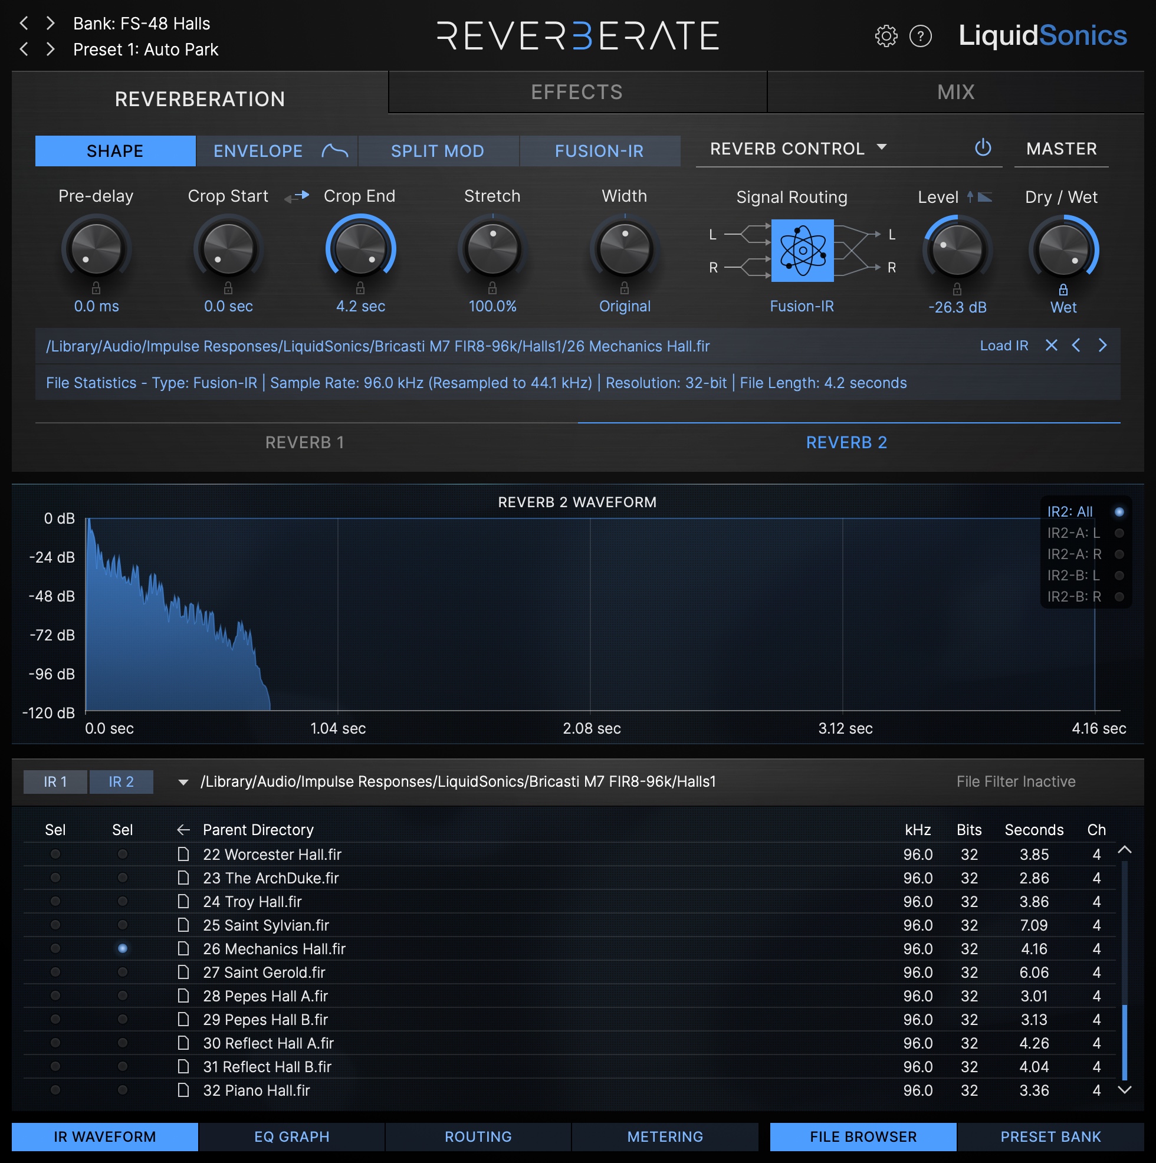
Task: Open the Envelope sub-tab
Action: (277, 150)
